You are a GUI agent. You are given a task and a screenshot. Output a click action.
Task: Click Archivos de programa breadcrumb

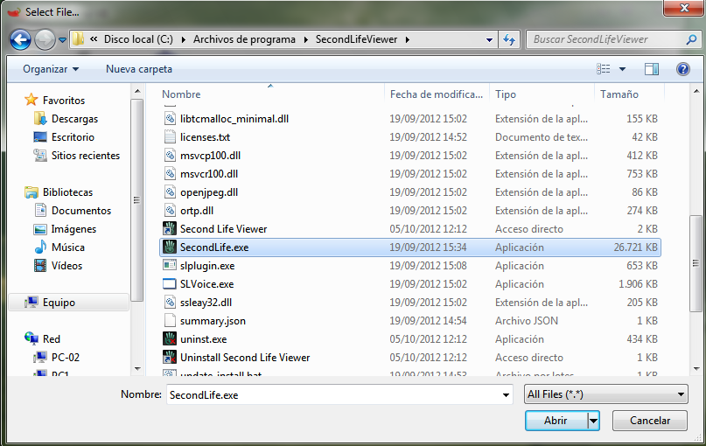(244, 39)
